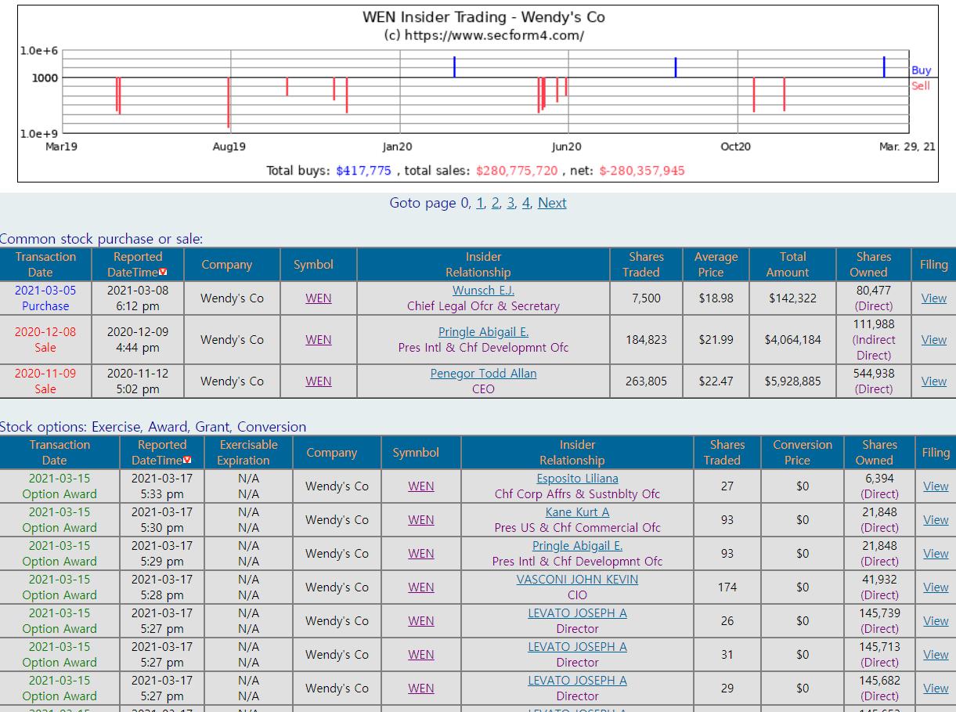Screen dimensions: 956x712
Task: Open Esposito Liliana insider link
Action: coord(577,479)
